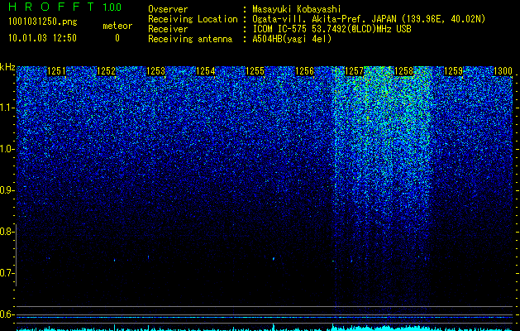
Task: Click the ICOM IC-575 53.7492 MHz receiver text
Action: click(x=332, y=29)
